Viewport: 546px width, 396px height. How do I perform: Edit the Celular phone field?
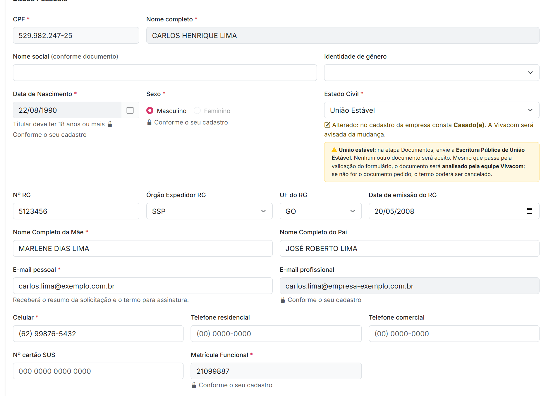click(x=98, y=334)
